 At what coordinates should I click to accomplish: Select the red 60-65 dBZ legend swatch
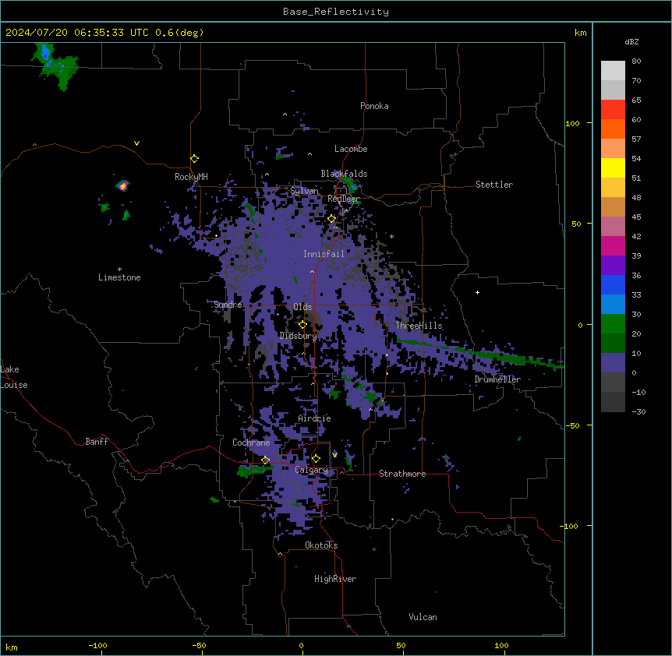pos(613,109)
